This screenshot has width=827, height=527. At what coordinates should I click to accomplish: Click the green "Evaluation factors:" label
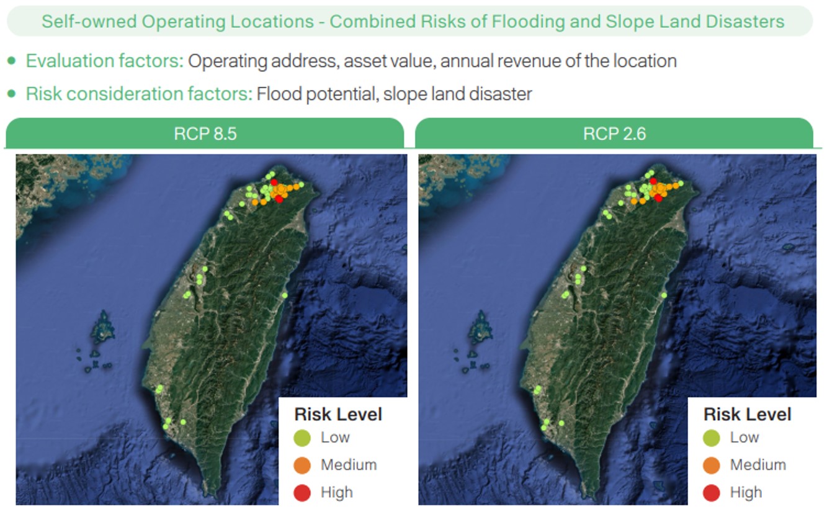pyautogui.click(x=105, y=61)
